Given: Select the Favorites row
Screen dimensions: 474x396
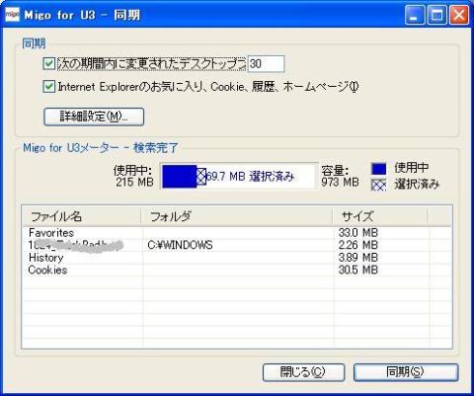Looking at the screenshot, I should (x=236, y=233).
